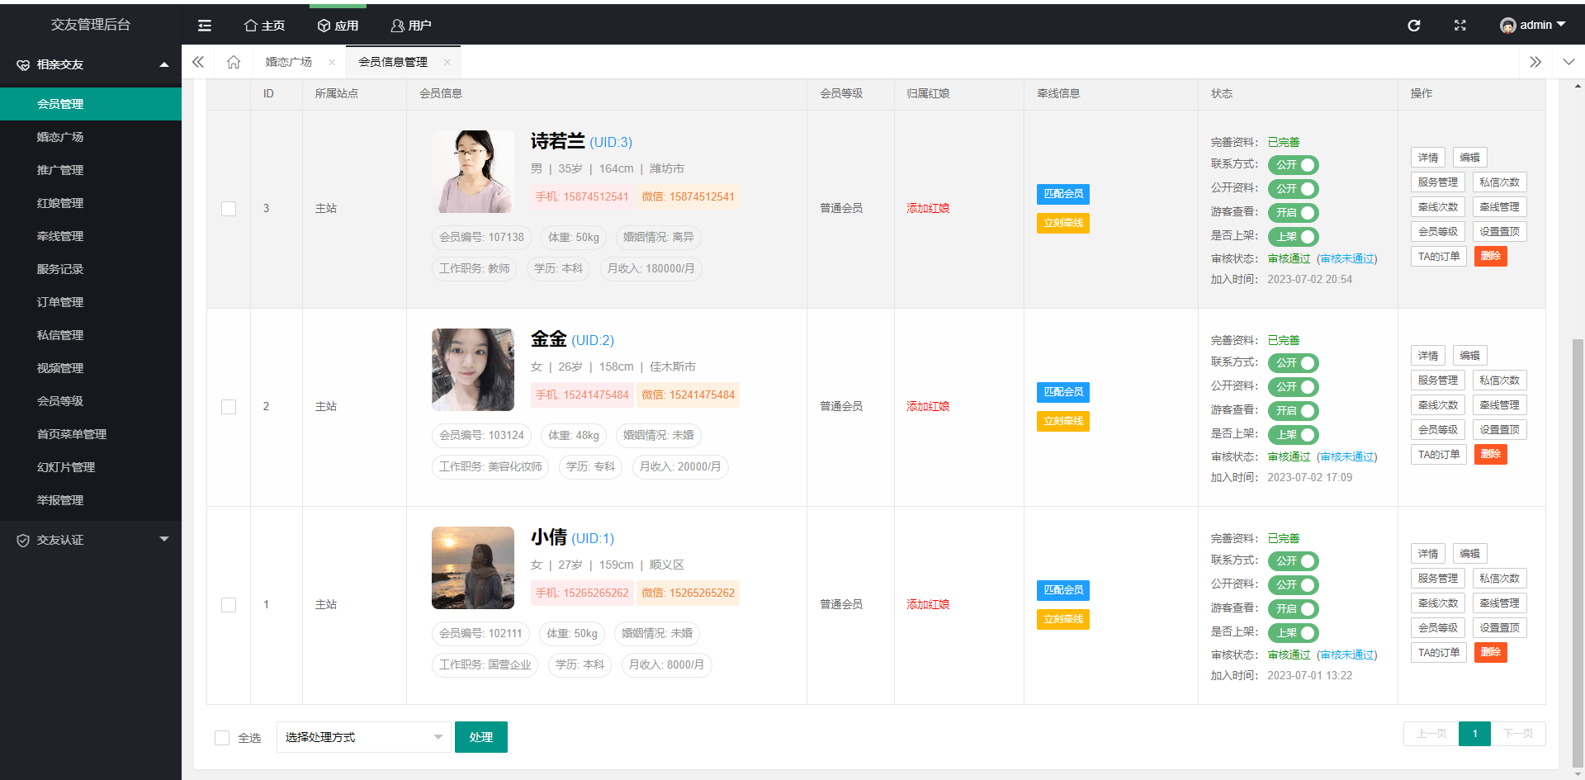Select 牵线管理 in the sidebar
The height and width of the screenshot is (780, 1585).
point(91,236)
